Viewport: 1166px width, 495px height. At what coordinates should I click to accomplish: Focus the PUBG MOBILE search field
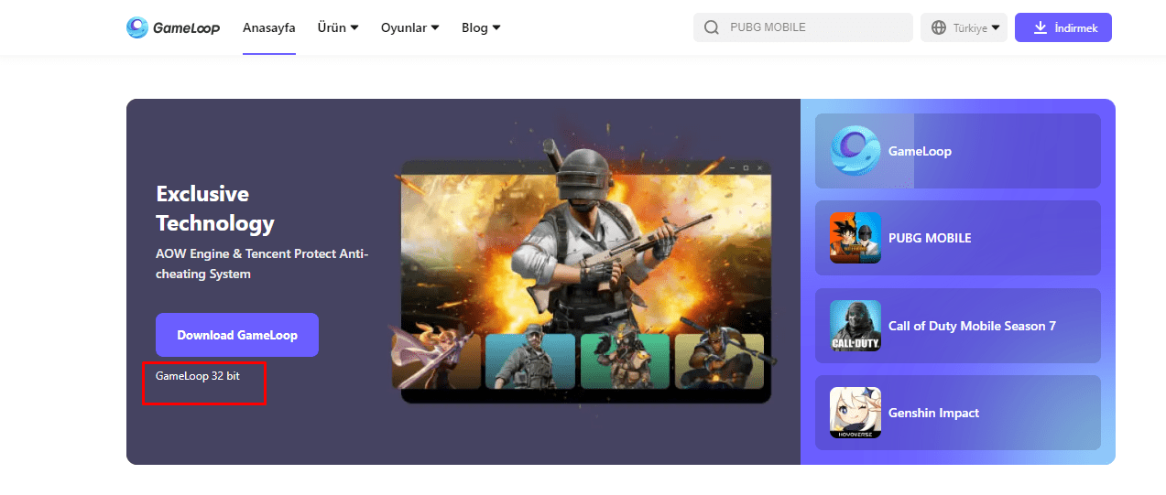[x=803, y=27]
